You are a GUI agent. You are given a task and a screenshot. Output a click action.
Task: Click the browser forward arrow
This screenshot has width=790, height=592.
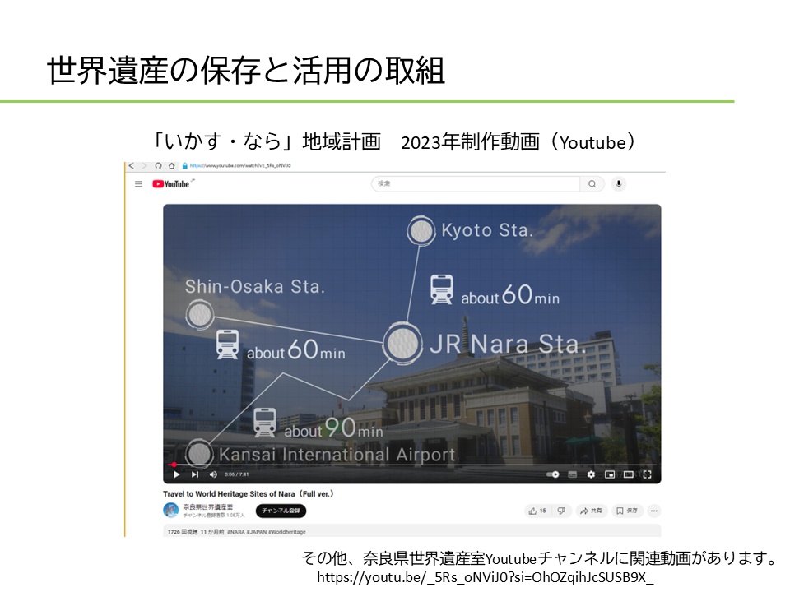(x=145, y=165)
